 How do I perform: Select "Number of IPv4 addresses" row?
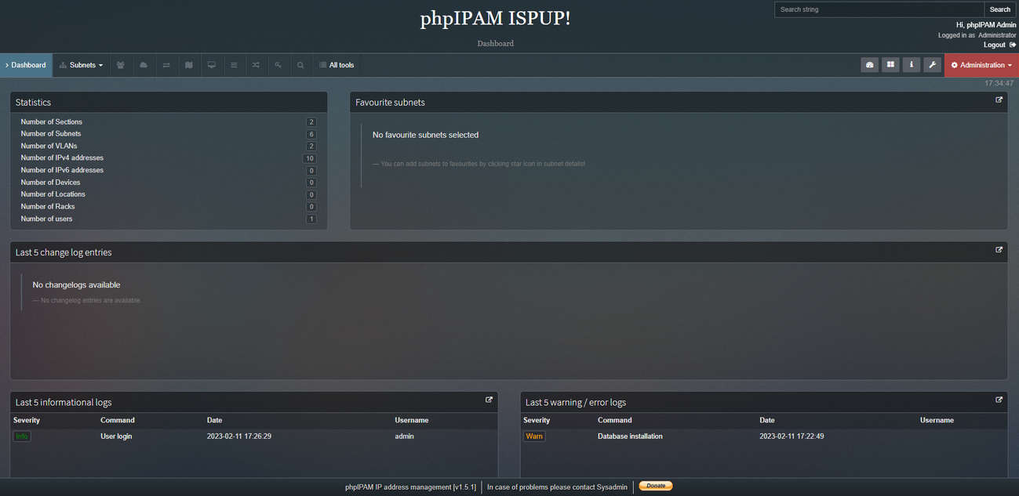pos(169,158)
